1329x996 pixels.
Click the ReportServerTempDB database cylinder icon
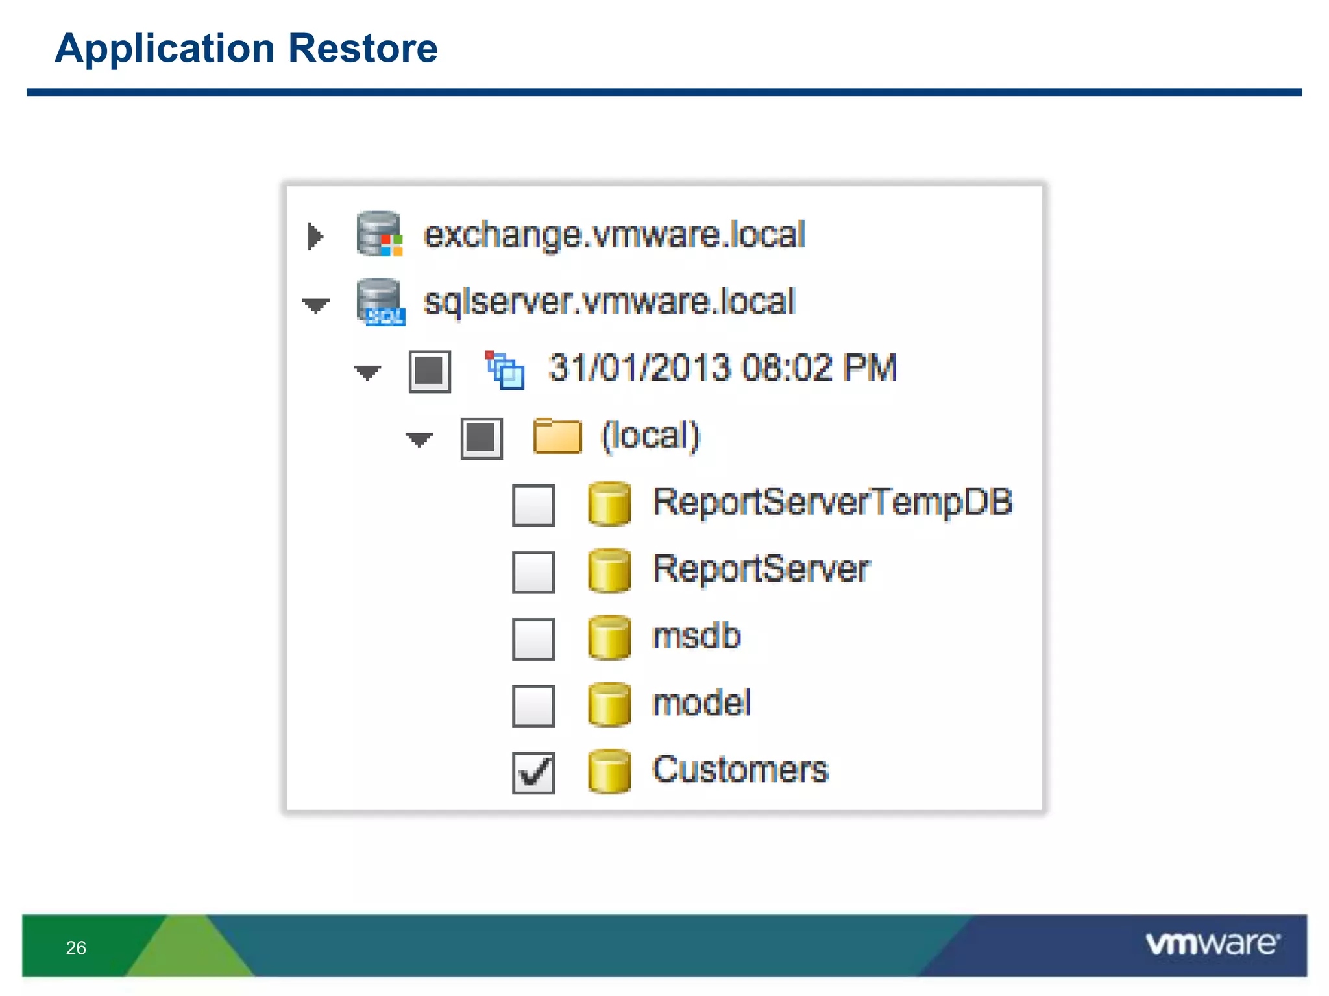609,503
